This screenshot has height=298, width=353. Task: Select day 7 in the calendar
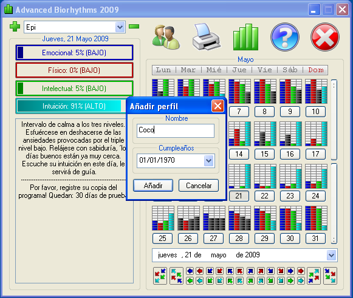point(239,112)
